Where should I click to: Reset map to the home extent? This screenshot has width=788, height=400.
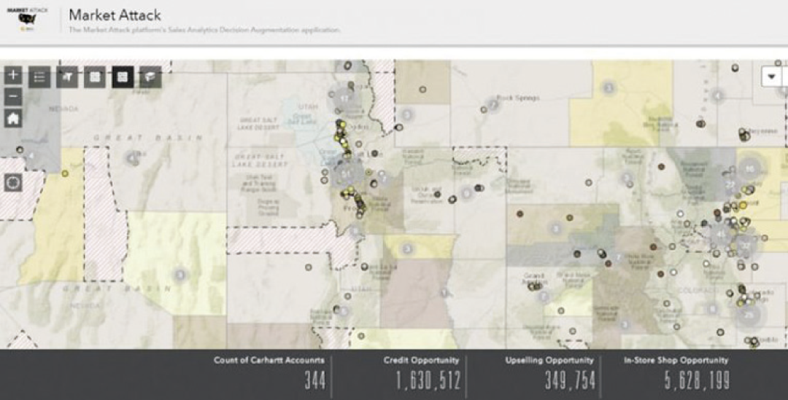(x=13, y=119)
